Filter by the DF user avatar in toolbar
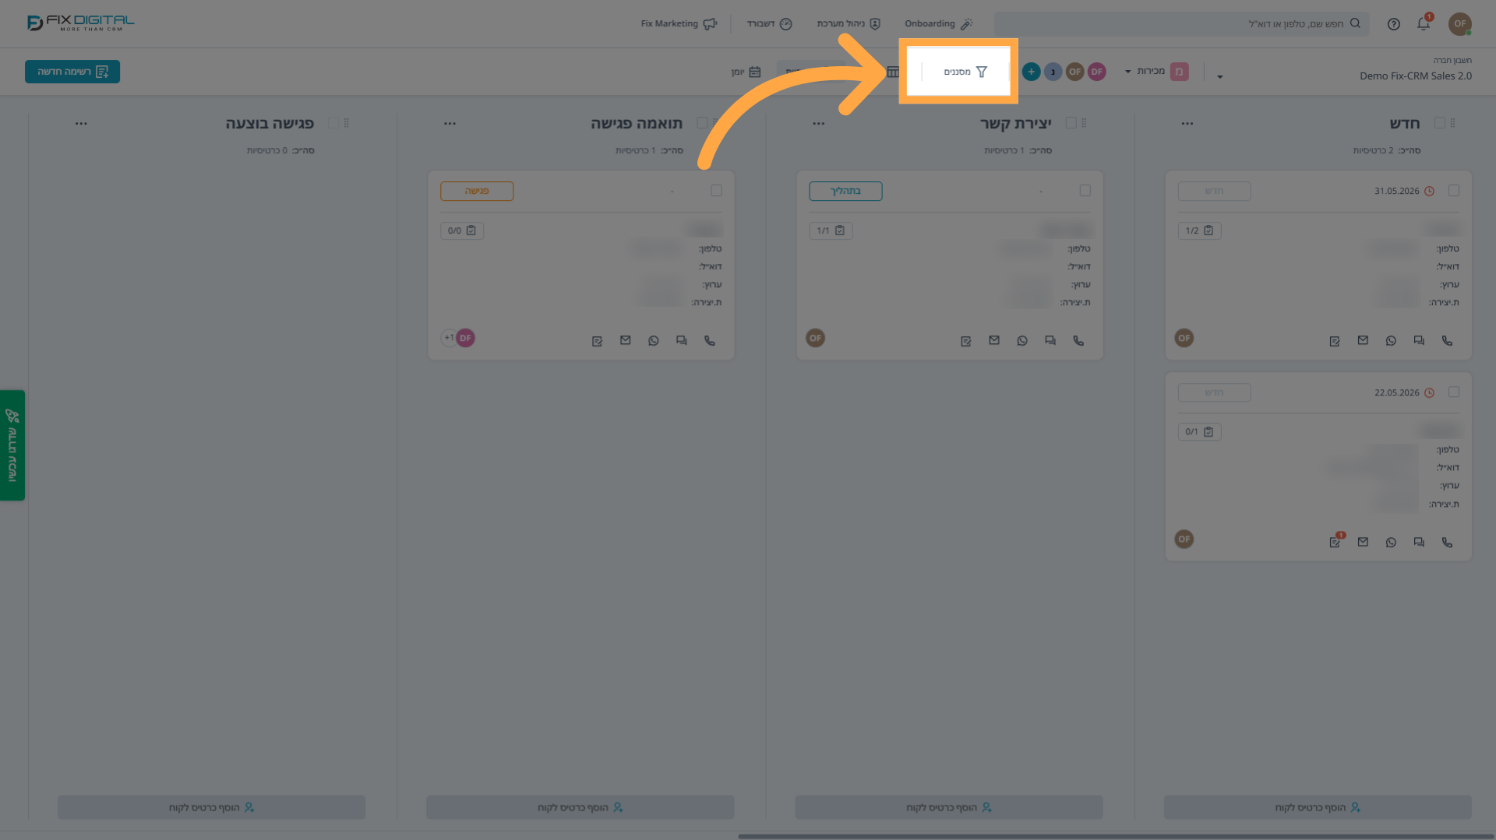The height and width of the screenshot is (840, 1496). 1096,72
